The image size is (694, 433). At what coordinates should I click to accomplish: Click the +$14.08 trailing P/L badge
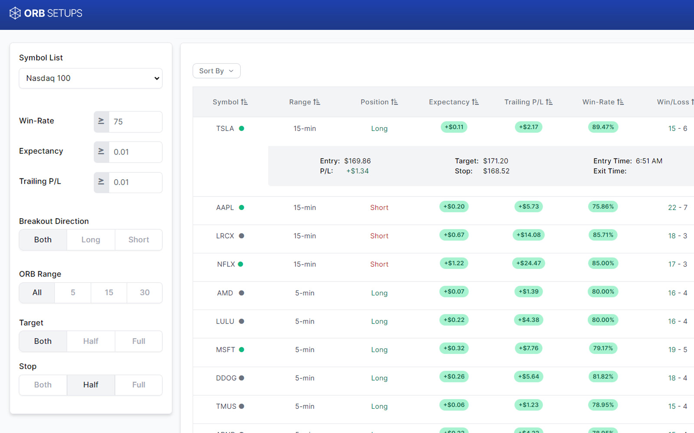point(528,235)
